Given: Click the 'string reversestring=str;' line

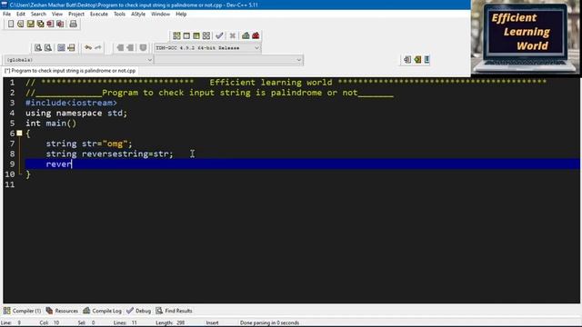Looking at the screenshot, I should click(x=109, y=154).
